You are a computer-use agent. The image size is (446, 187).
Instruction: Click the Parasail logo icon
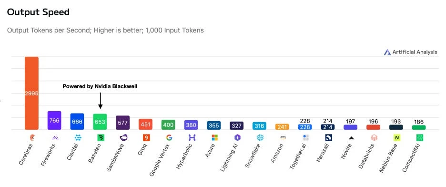[328, 138]
